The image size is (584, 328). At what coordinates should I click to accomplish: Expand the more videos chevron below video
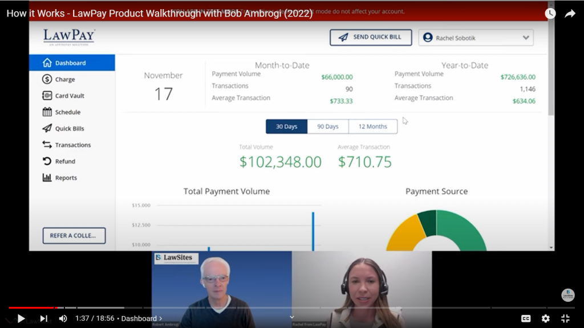coord(292,317)
